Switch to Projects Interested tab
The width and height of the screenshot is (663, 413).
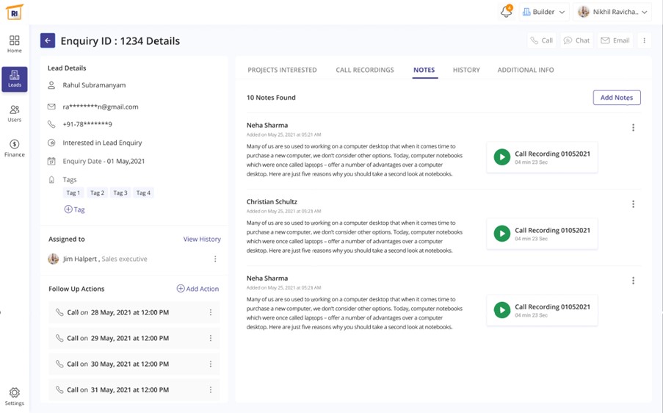point(282,70)
